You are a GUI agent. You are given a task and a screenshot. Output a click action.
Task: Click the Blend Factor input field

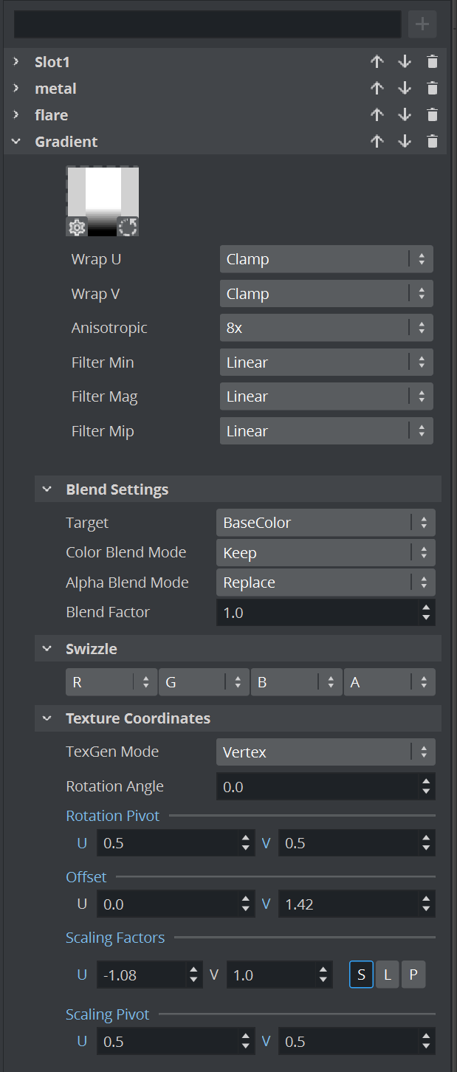click(x=316, y=613)
